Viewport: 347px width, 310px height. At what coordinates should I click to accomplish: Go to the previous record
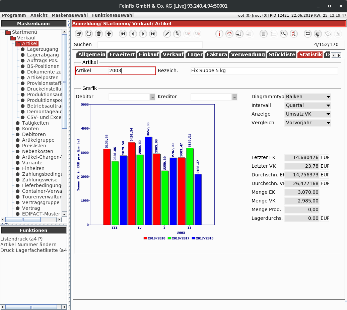point(133,34)
